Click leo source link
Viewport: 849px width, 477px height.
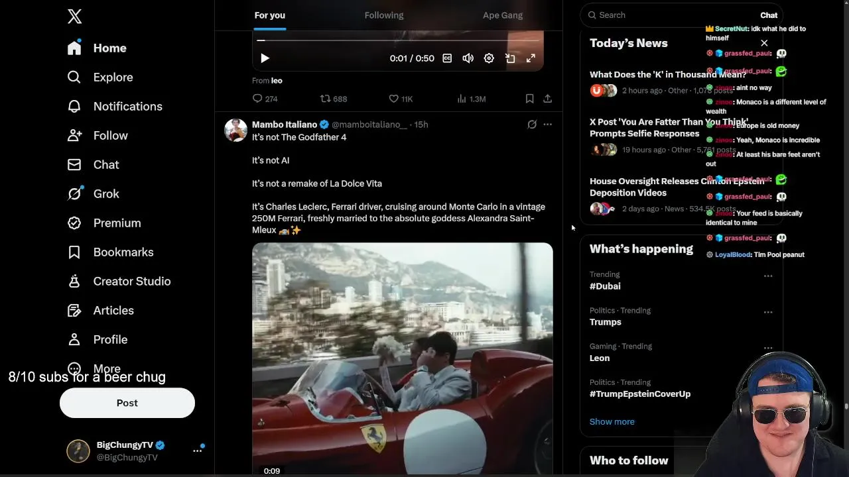[x=277, y=80]
